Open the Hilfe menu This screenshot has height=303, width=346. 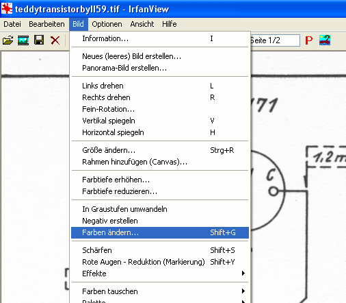170,24
